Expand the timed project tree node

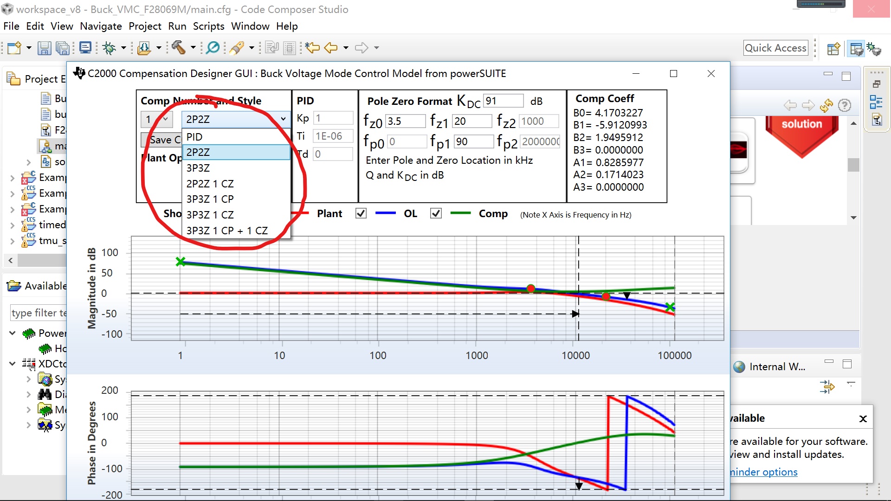pos(13,225)
